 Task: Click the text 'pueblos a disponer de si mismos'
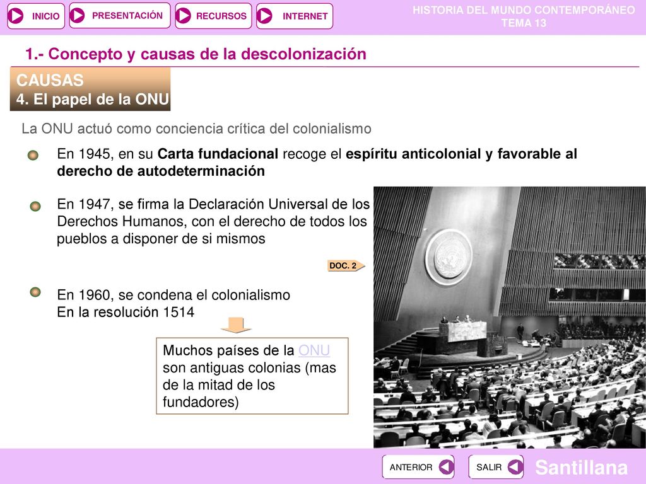point(161,239)
